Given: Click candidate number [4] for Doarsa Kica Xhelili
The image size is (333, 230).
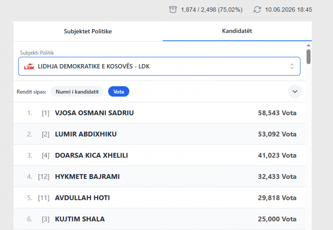Looking at the screenshot, I should (x=46, y=156).
